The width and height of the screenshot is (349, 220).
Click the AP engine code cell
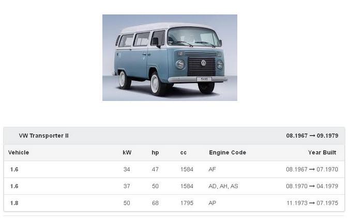coord(212,203)
